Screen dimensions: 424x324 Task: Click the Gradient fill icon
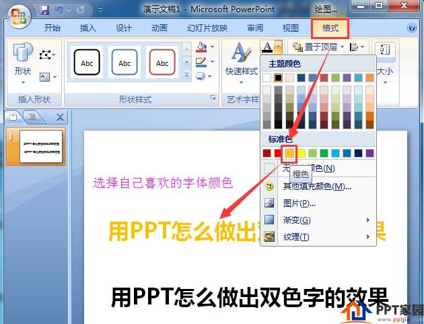point(269,220)
